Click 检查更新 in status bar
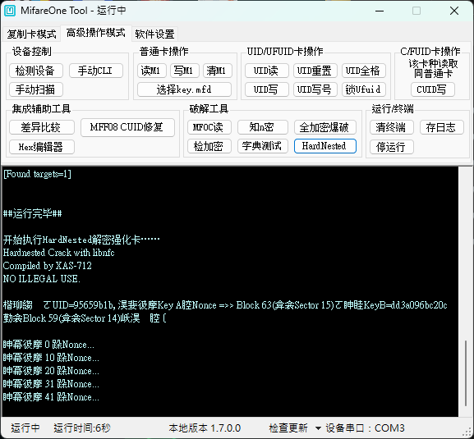Screen dimensions: 474x439 click(288, 428)
